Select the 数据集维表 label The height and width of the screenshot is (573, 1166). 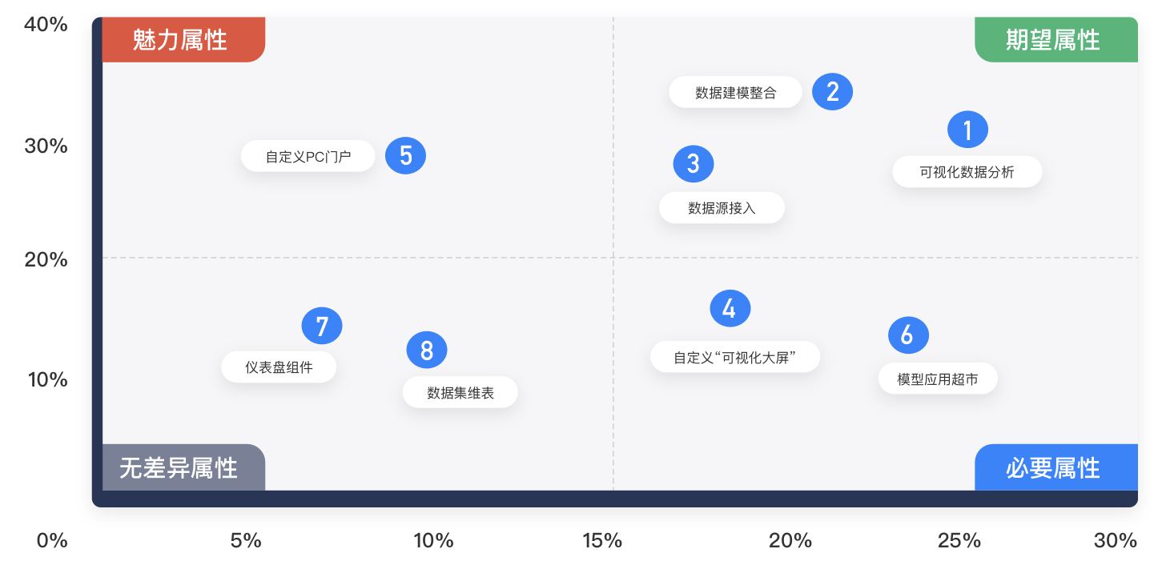pyautogui.click(x=460, y=393)
